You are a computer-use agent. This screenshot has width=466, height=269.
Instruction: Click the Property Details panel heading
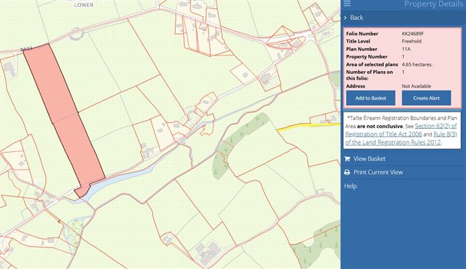pyautogui.click(x=433, y=4)
